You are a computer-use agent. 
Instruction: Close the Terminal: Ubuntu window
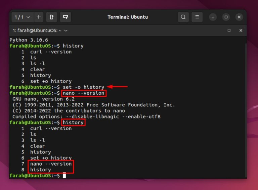239,17
